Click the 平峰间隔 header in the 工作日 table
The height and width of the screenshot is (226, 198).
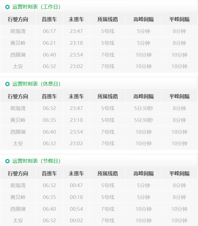(179, 19)
